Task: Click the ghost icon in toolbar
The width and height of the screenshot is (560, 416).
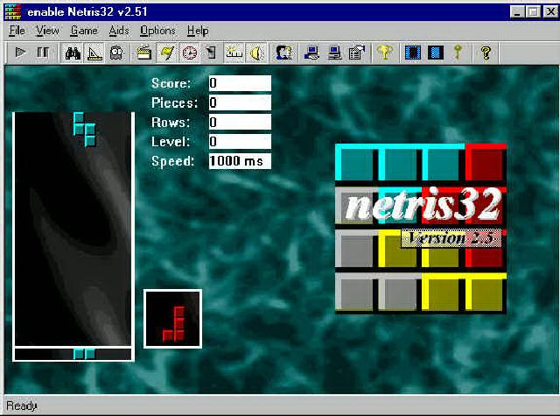Action: point(115,53)
